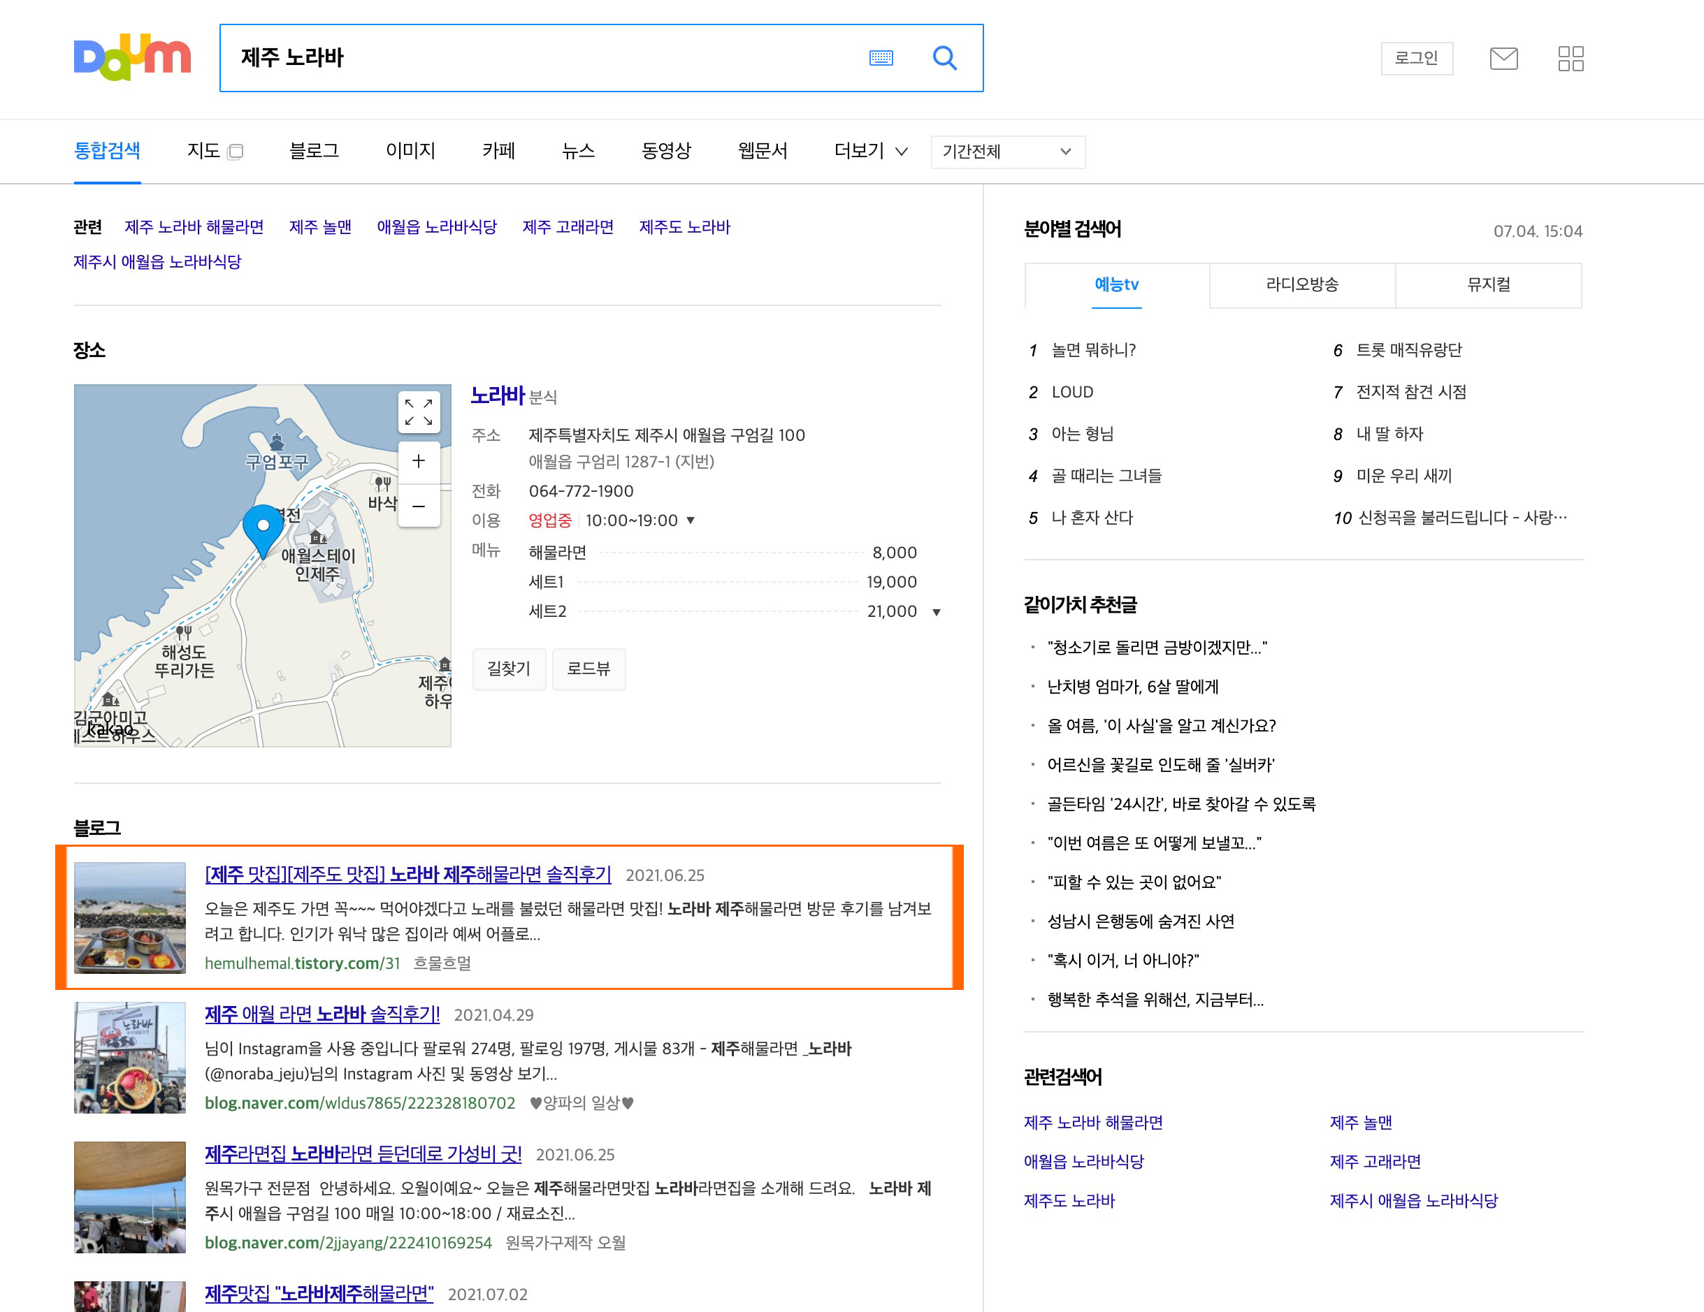1704x1312 pixels.
Task: Click related search 제주 놀맨 at top
Action: pyautogui.click(x=320, y=227)
